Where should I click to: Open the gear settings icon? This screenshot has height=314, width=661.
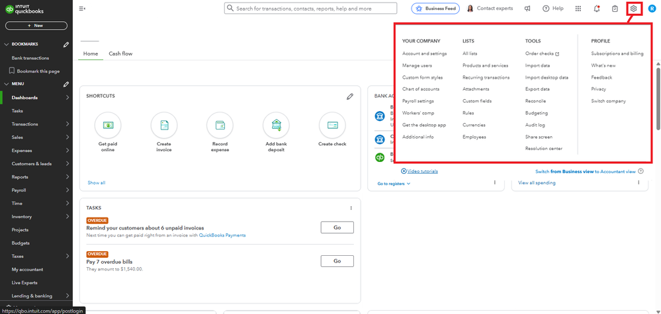click(x=633, y=9)
